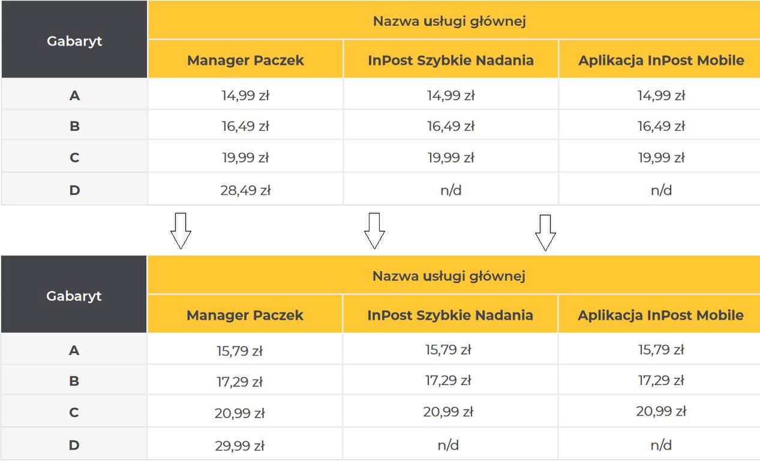
Task: Click row label D in the upper table
Action: [x=74, y=190]
